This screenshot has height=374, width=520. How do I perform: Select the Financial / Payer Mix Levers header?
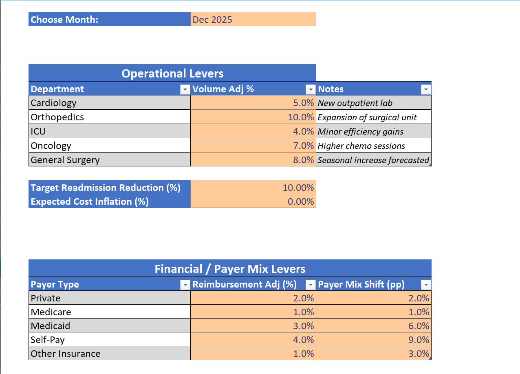230,269
